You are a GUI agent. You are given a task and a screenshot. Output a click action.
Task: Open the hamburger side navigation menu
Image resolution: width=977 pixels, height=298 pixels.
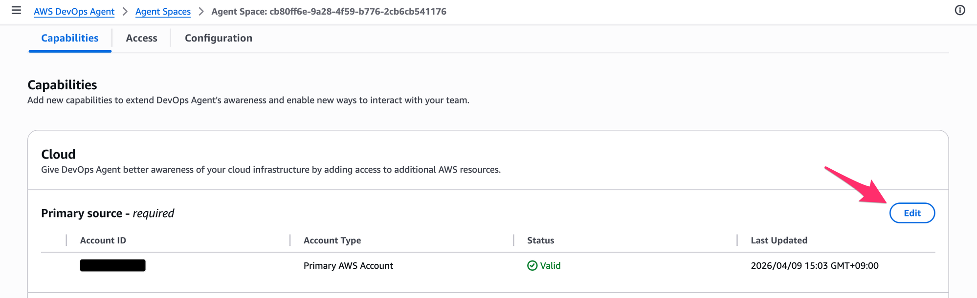16,10
